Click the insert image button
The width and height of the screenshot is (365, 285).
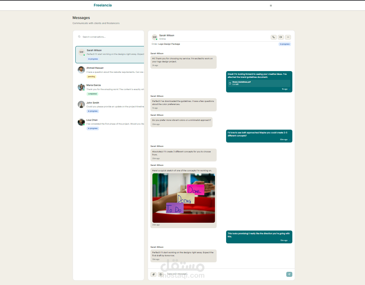(x=161, y=274)
